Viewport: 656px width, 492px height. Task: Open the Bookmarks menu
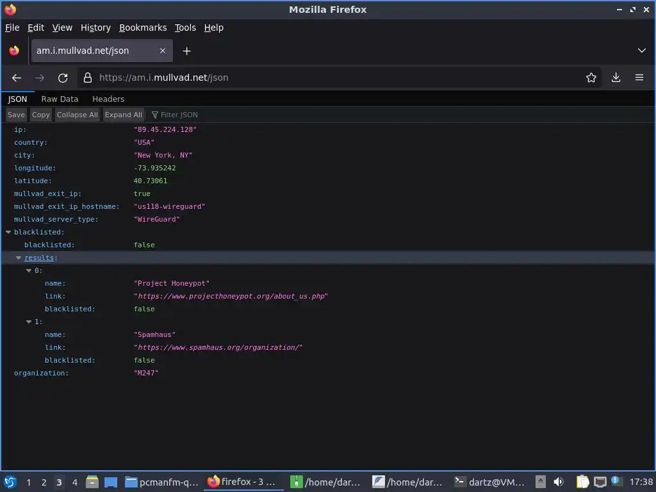click(x=143, y=28)
